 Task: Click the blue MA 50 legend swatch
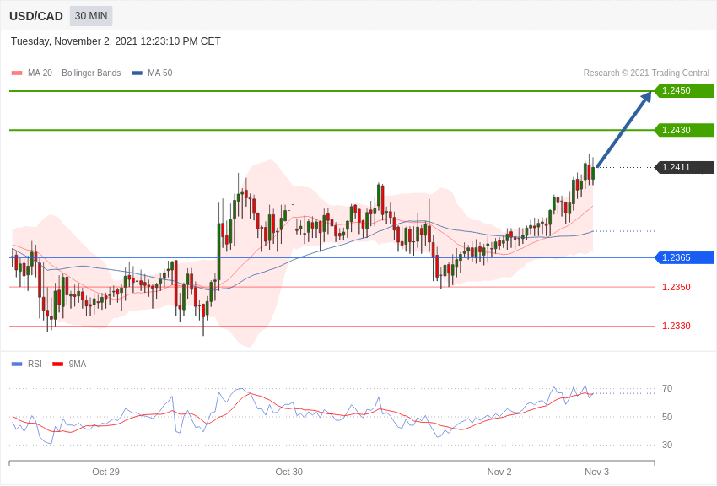tap(137, 73)
